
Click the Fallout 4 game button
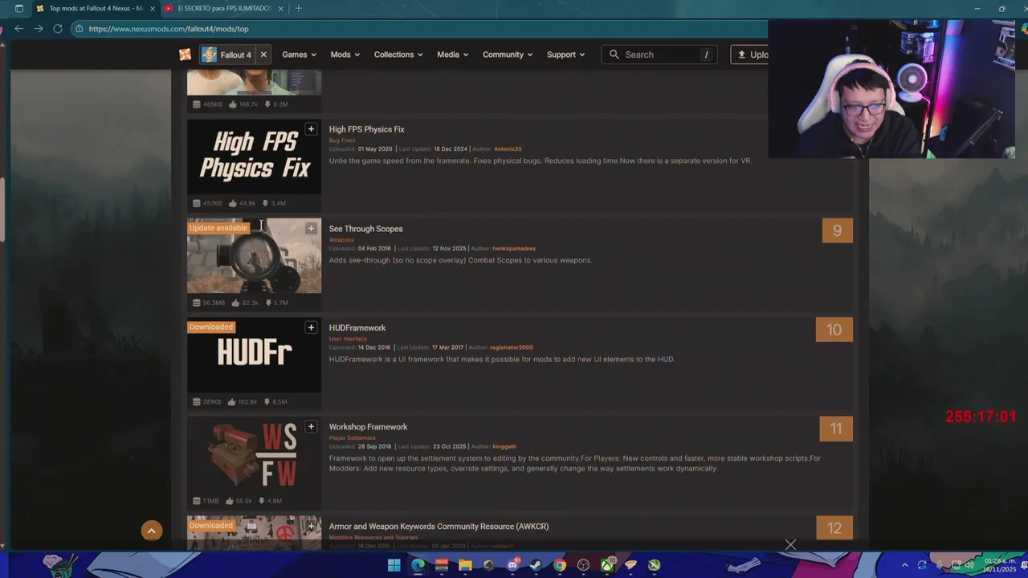pos(227,55)
